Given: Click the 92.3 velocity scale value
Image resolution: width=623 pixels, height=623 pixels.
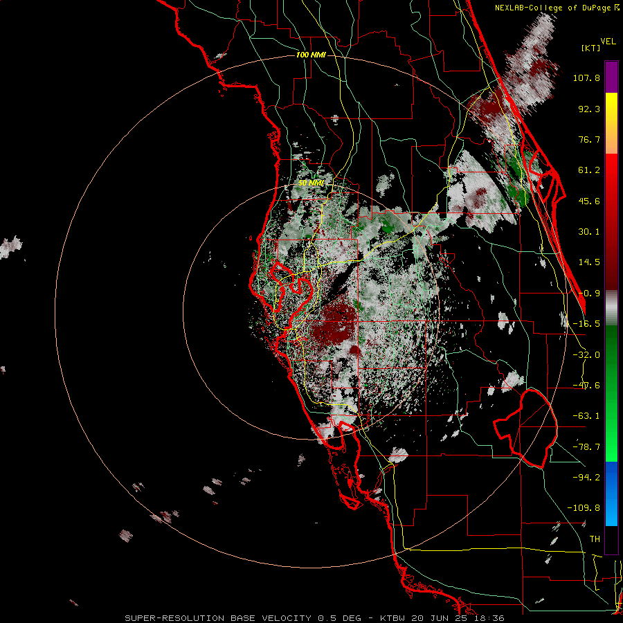Looking at the screenshot, I should click(x=589, y=109).
